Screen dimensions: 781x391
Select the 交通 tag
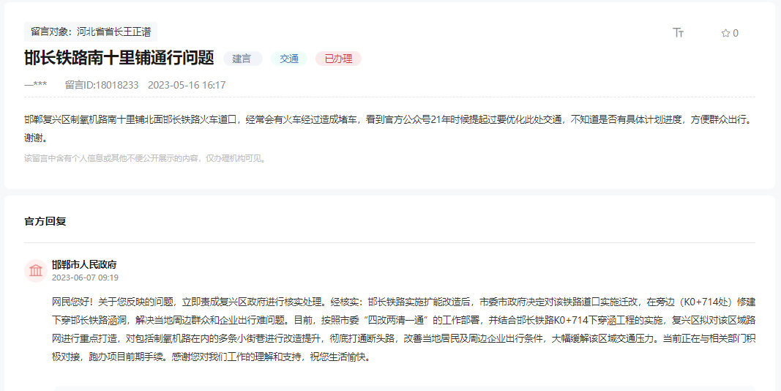point(289,59)
